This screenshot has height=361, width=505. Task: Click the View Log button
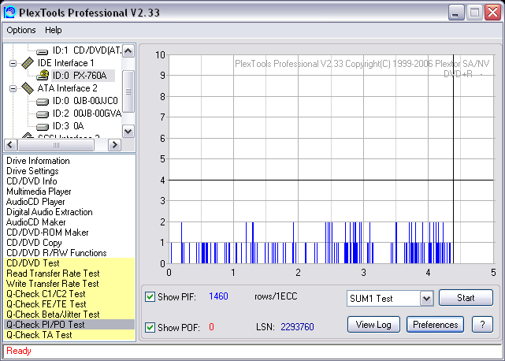373,325
